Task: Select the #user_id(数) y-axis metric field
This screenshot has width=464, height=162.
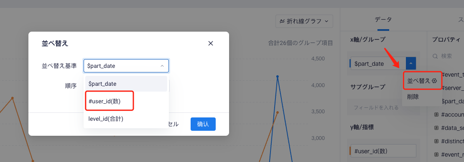Action: point(383,151)
